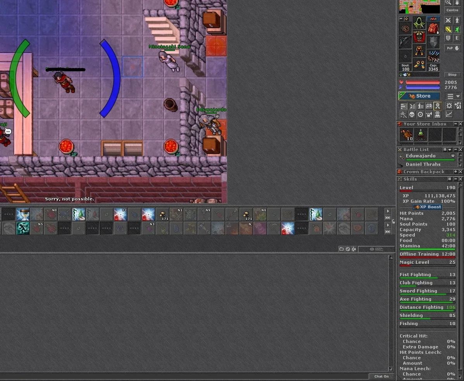Open the skull unjustified points icon
The image size is (464, 381).
pos(412,115)
